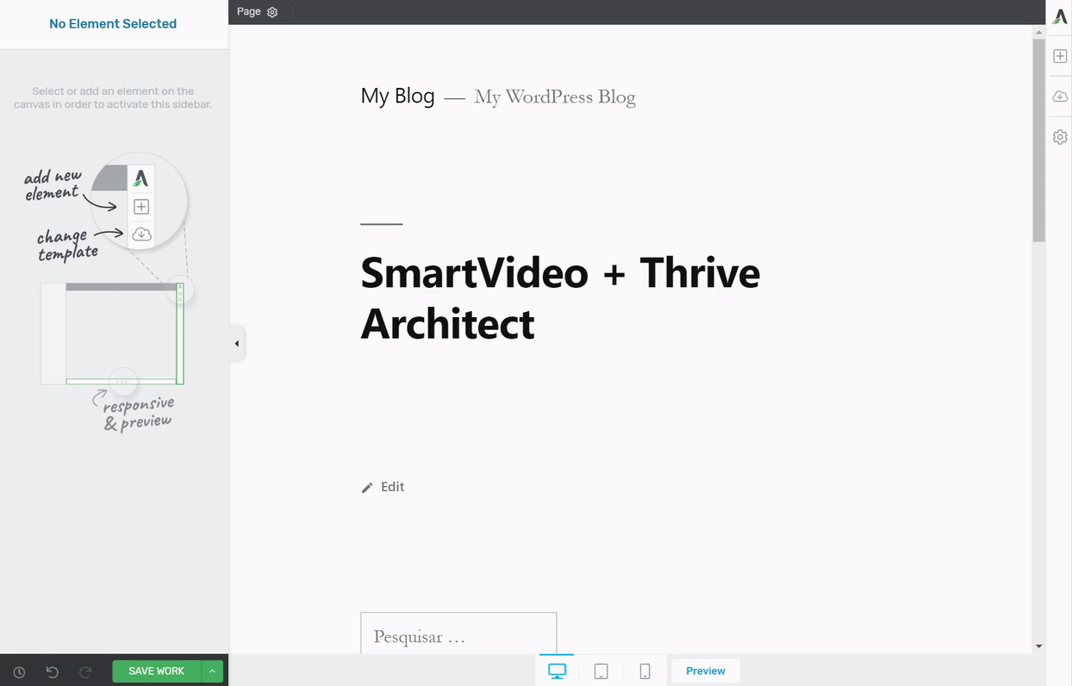Switch to tablet preview mode

click(601, 671)
